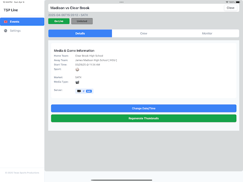Close the Madison vs Clear Brook event

[231, 8]
